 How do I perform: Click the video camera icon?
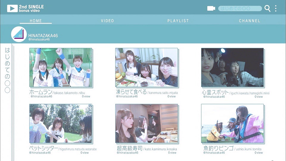[x=211, y=8]
